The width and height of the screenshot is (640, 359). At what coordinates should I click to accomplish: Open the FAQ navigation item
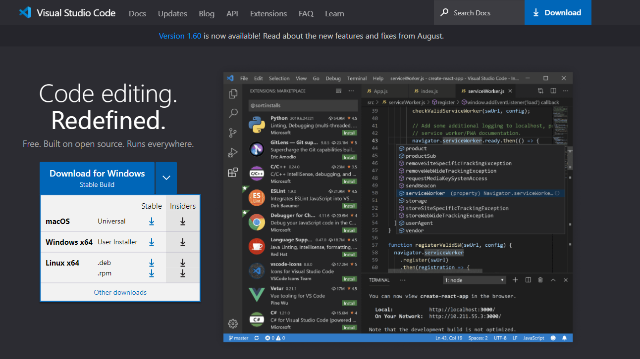(x=306, y=13)
